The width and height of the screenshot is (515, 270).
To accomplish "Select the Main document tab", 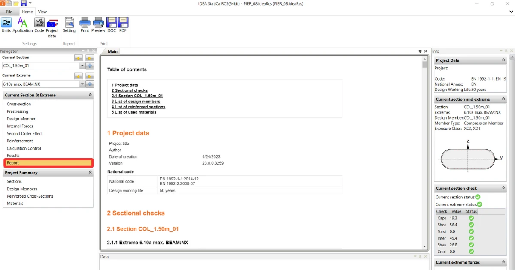I will (x=112, y=51).
